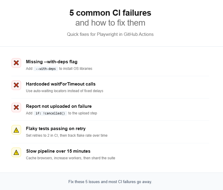Screen dimensions: 223x190
Task: Click the to install OS libraries text
Action: (76, 69)
